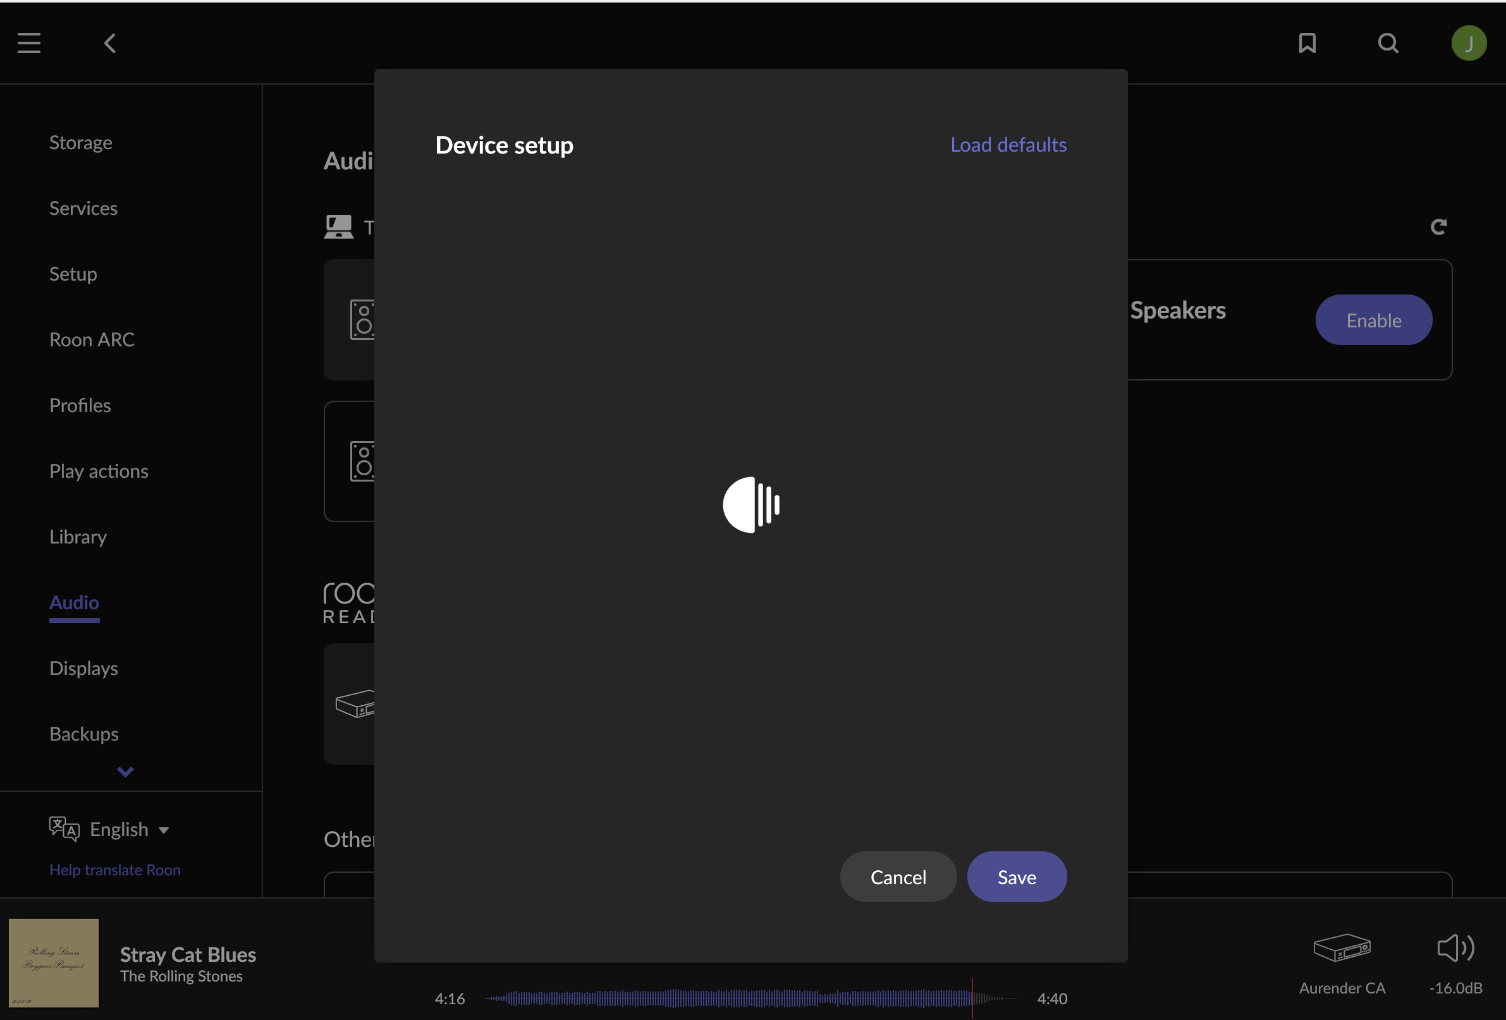1506x1020 pixels.
Task: Click the language translate icon
Action: tap(64, 829)
